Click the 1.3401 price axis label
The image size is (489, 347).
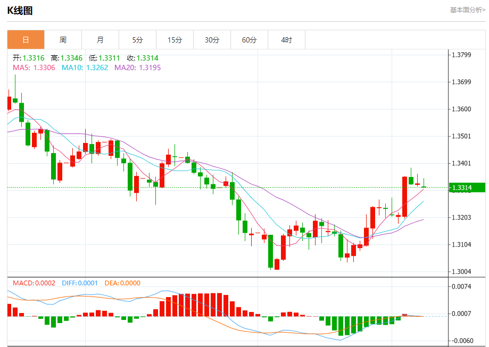[461, 163]
